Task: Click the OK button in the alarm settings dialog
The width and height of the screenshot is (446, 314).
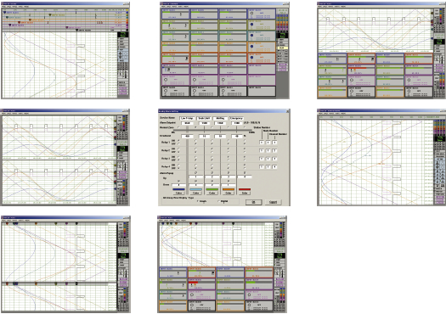Action: pyautogui.click(x=253, y=202)
